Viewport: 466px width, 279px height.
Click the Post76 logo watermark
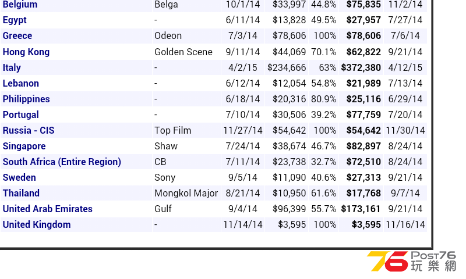coord(411,261)
